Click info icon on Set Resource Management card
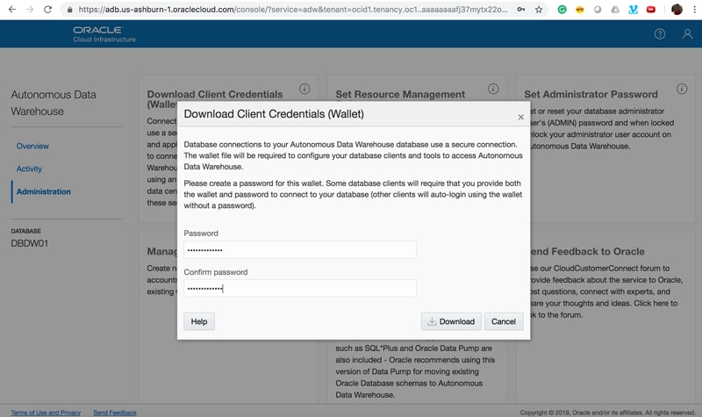 493,89
